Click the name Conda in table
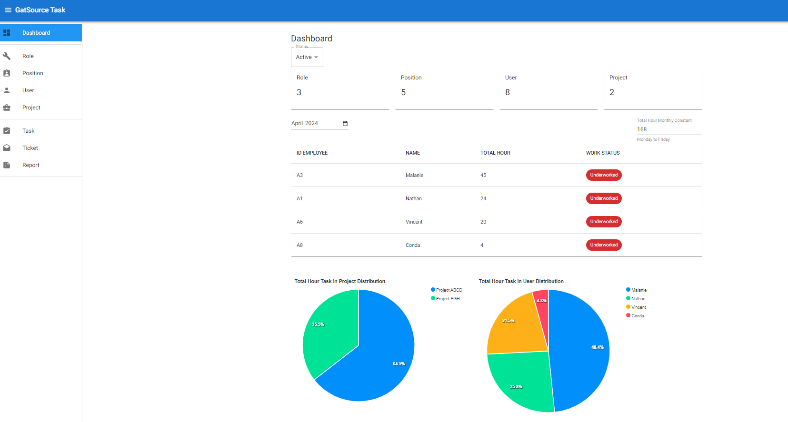Viewport: 788px width, 422px height. [413, 245]
